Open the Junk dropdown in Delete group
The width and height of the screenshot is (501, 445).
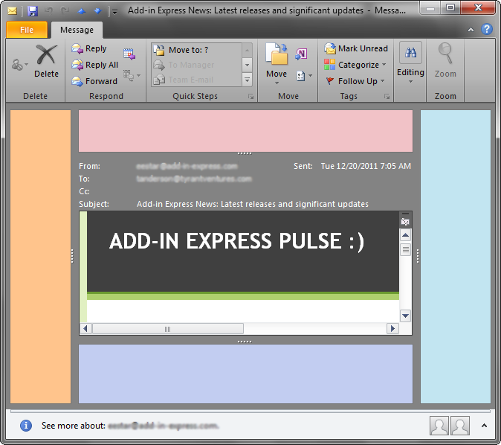click(x=19, y=65)
